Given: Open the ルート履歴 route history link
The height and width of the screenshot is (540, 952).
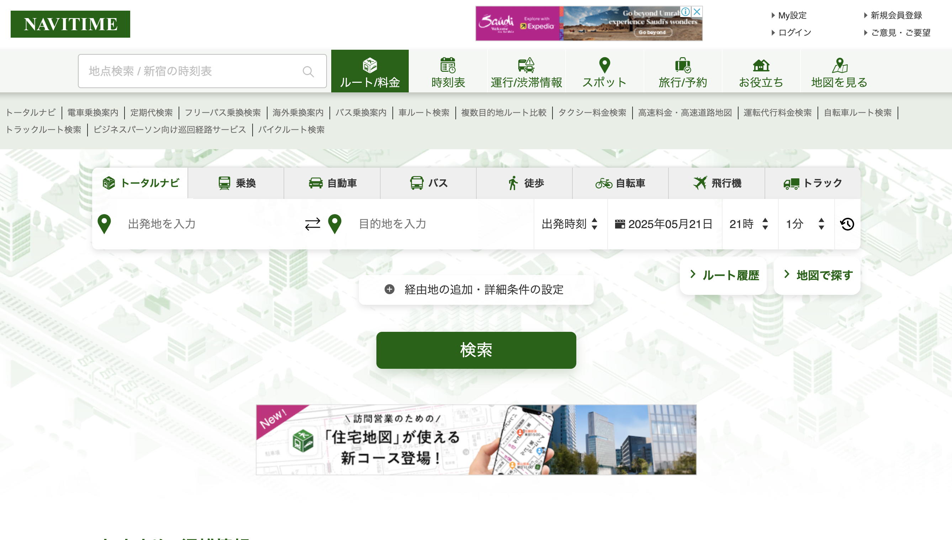Looking at the screenshot, I should coord(723,275).
